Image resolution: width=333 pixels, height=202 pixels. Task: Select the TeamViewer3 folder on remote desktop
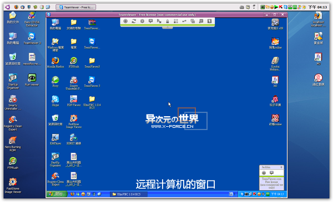pos(92,62)
